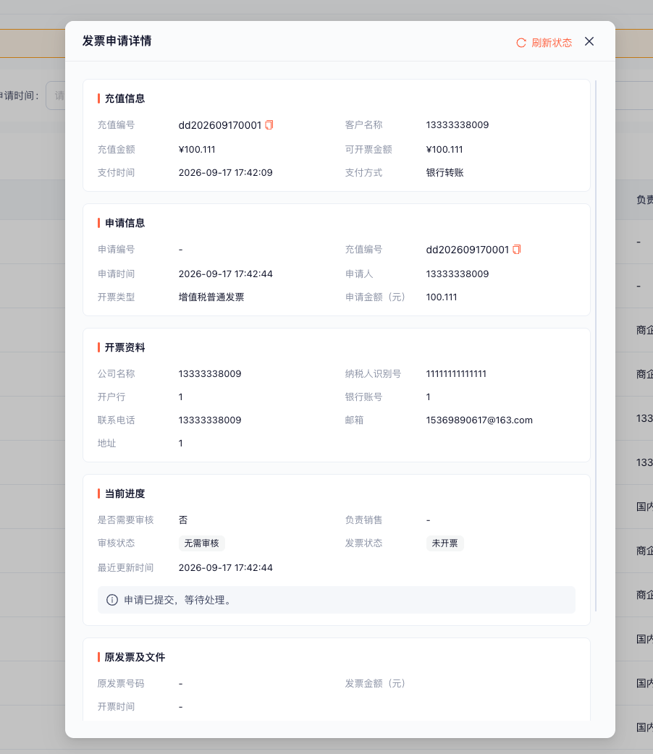This screenshot has width=653, height=754.
Task: Click 申请时间 2026-09-17 17:42:44
Action: tap(226, 274)
